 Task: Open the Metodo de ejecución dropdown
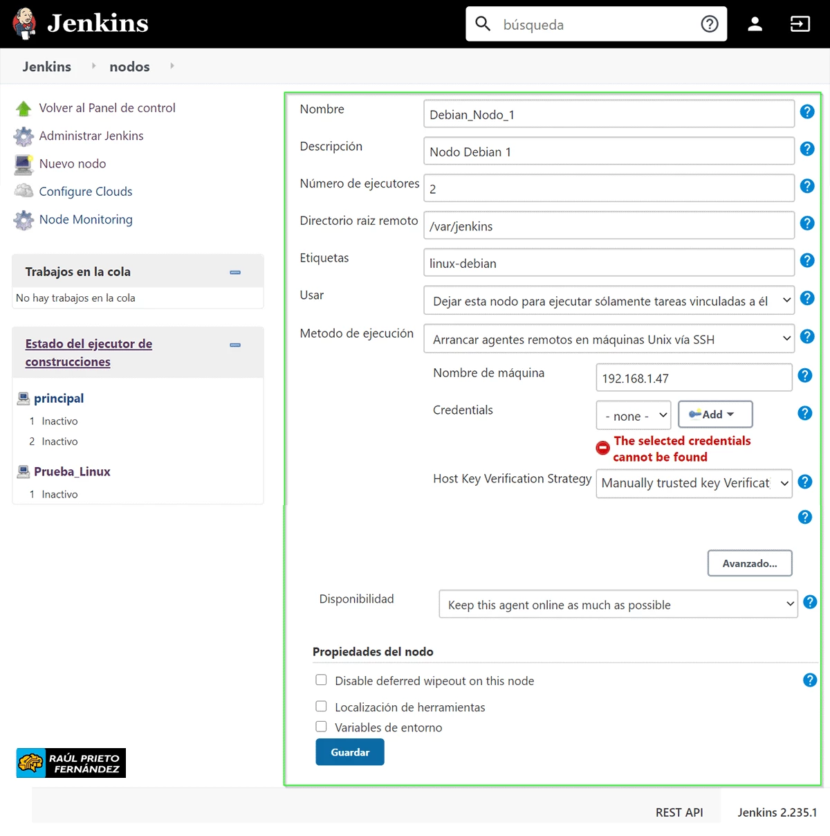pos(609,339)
